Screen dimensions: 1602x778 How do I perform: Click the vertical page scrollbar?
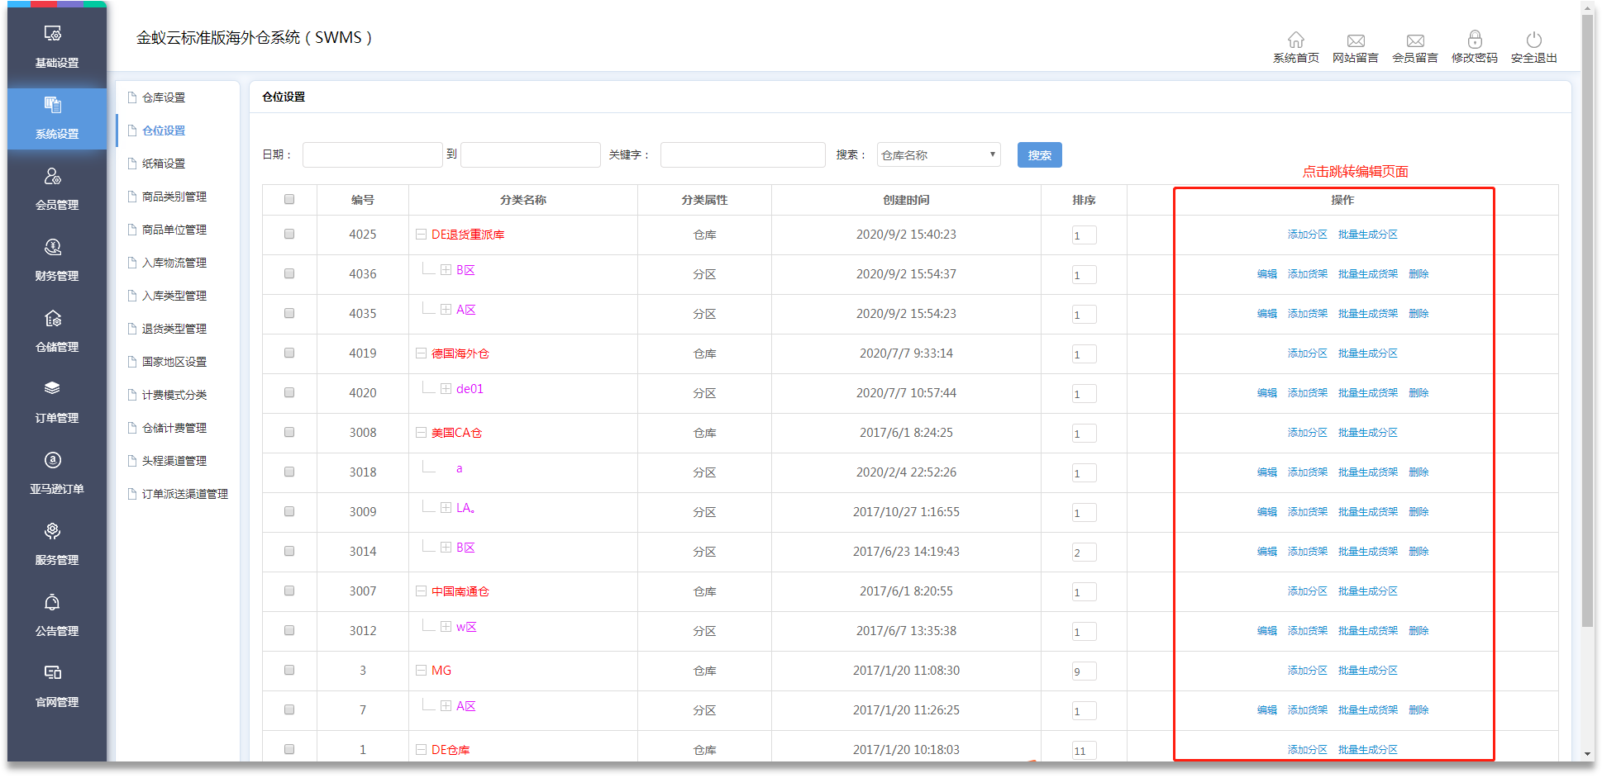tap(1587, 330)
